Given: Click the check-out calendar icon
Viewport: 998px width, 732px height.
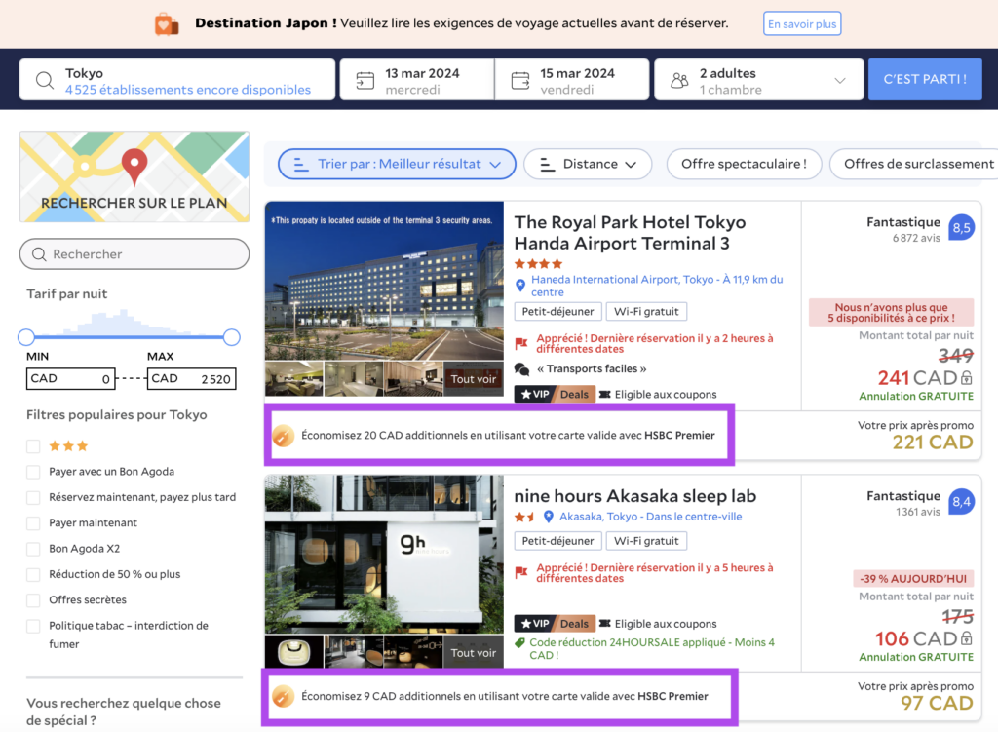Looking at the screenshot, I should click(x=520, y=81).
